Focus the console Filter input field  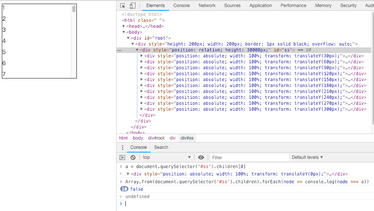pyautogui.click(x=249, y=157)
